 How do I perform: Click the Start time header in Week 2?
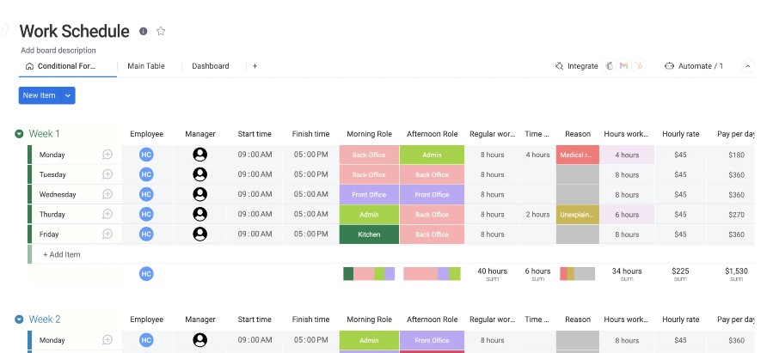[x=255, y=320]
